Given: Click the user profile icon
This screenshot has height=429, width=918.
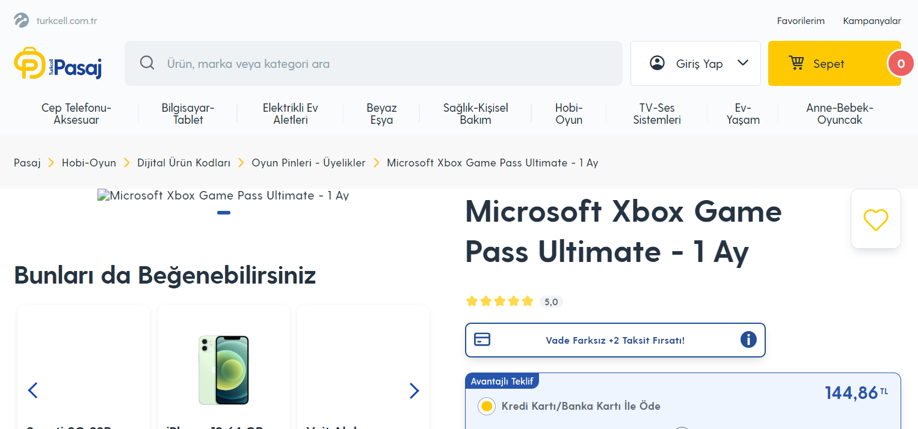Looking at the screenshot, I should point(658,63).
